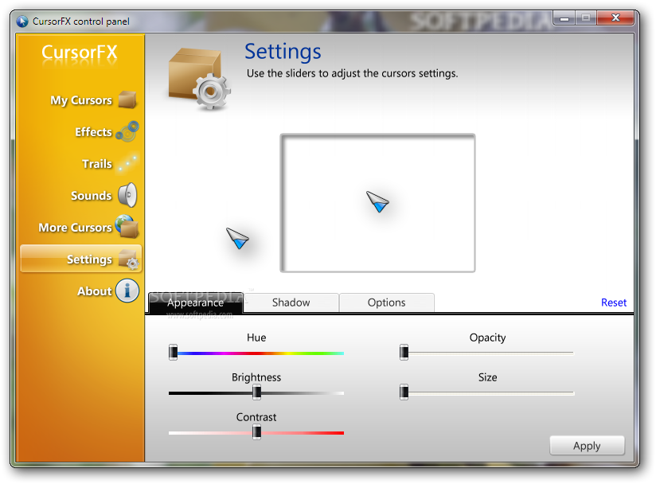Click the About info icon
656x484 pixels.
pyautogui.click(x=127, y=291)
